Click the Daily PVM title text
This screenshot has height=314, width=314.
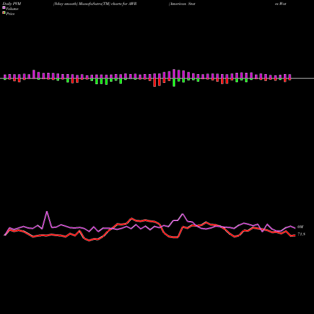click(11, 4)
